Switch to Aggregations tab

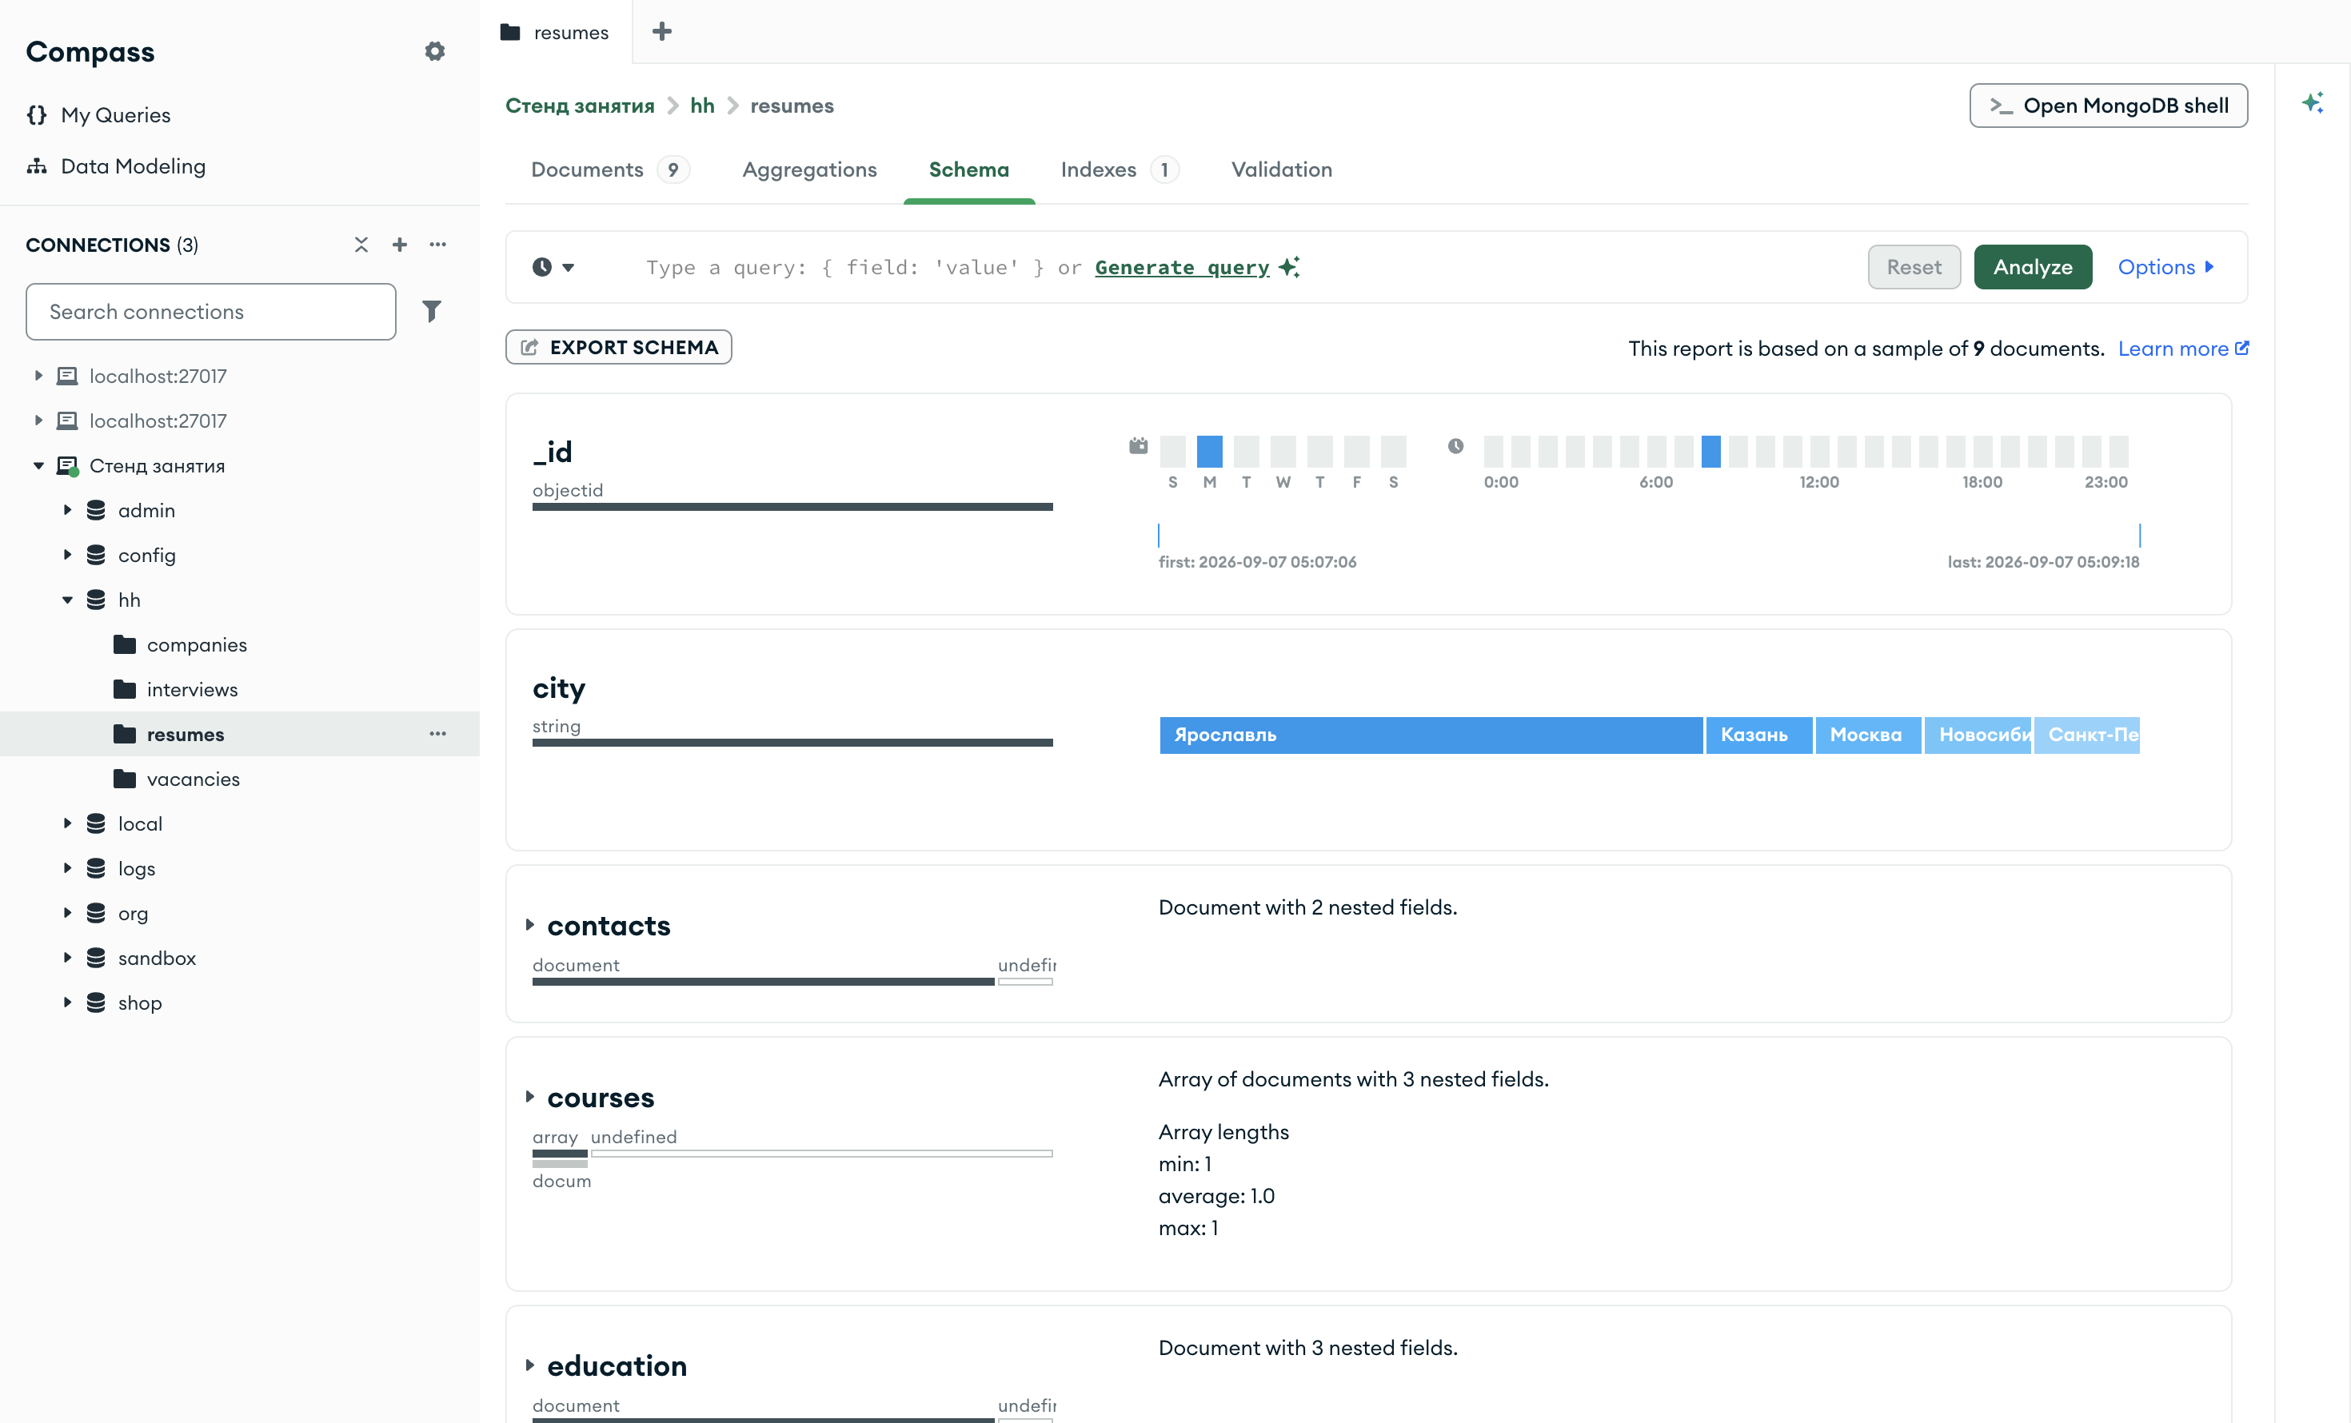coord(809,169)
